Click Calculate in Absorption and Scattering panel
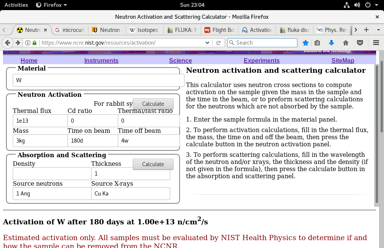The image size is (384, 248). pyautogui.click(x=153, y=164)
